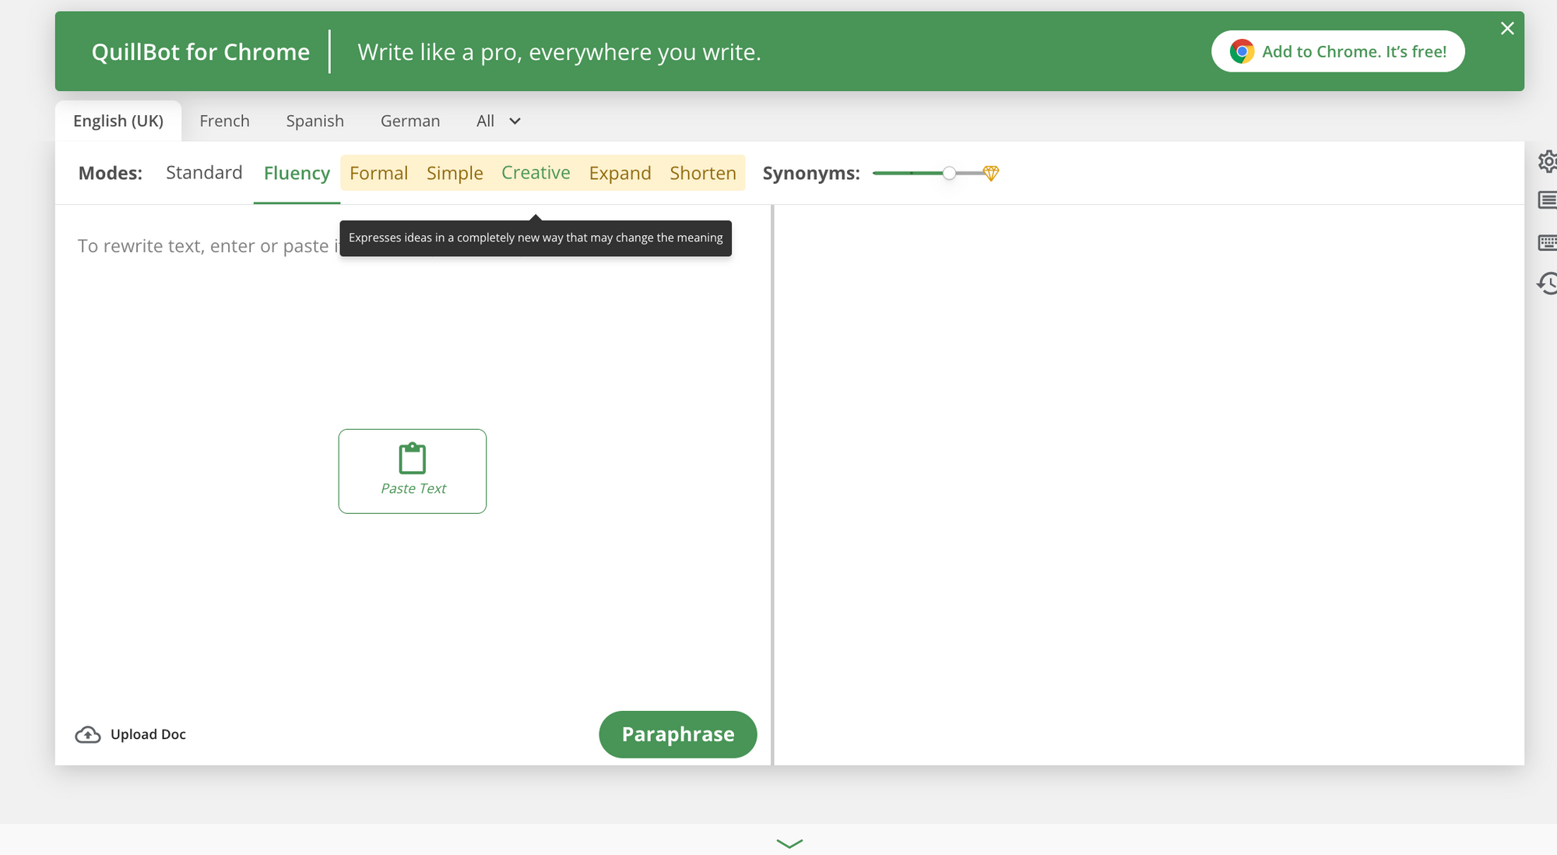Screen dimensions: 1557x855
Task: Click the premium diamond icon on slider
Action: tap(990, 173)
